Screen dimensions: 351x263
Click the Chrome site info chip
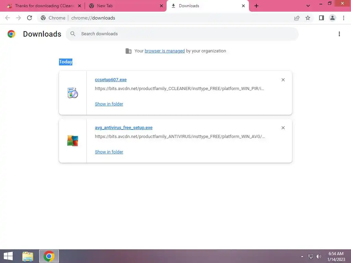(x=53, y=18)
